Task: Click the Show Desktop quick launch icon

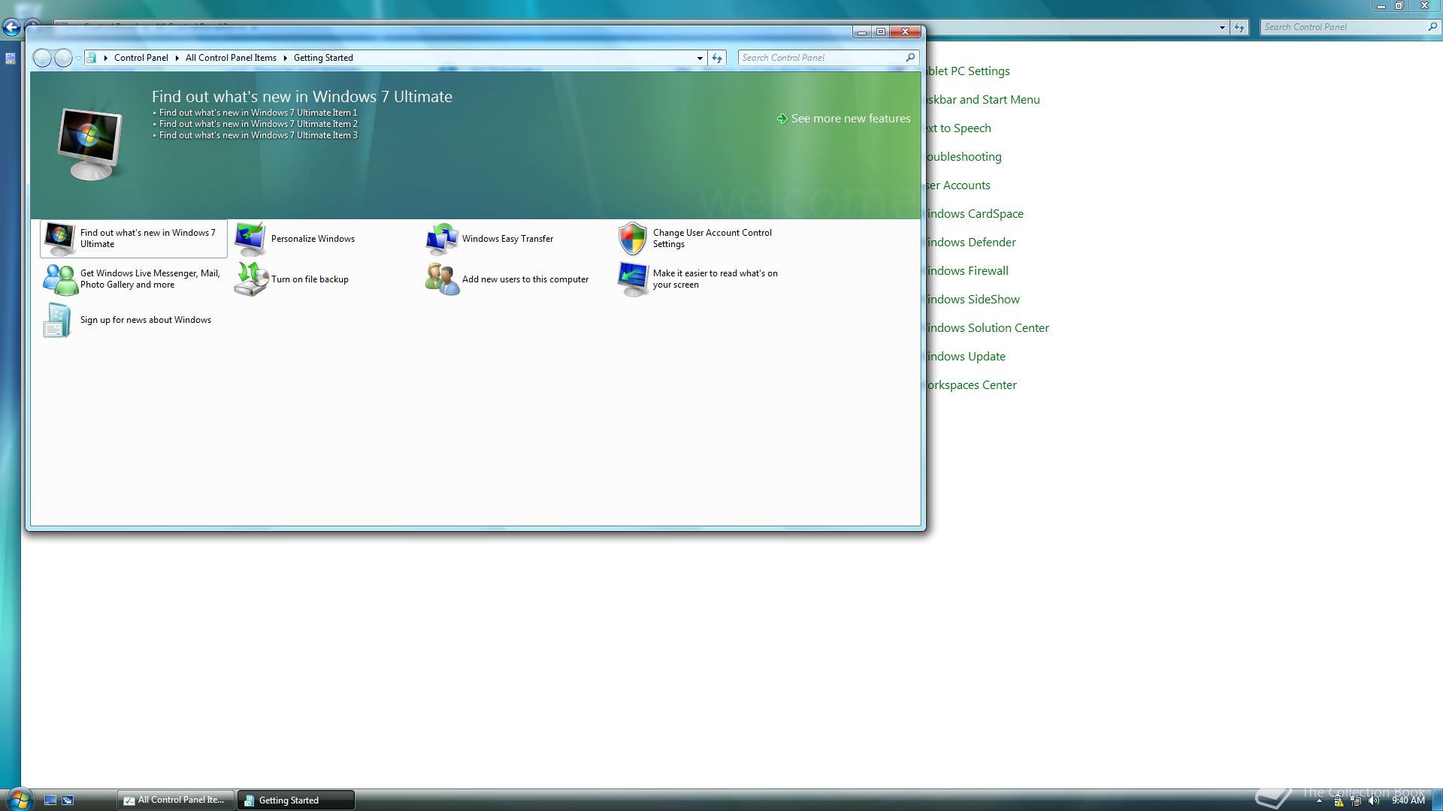Action: point(50,800)
